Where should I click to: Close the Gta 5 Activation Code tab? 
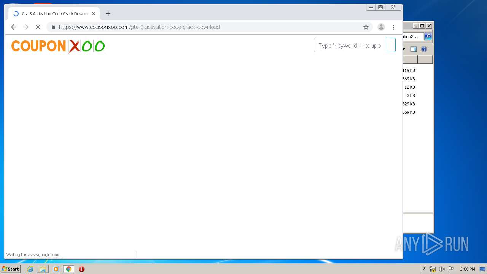[94, 14]
